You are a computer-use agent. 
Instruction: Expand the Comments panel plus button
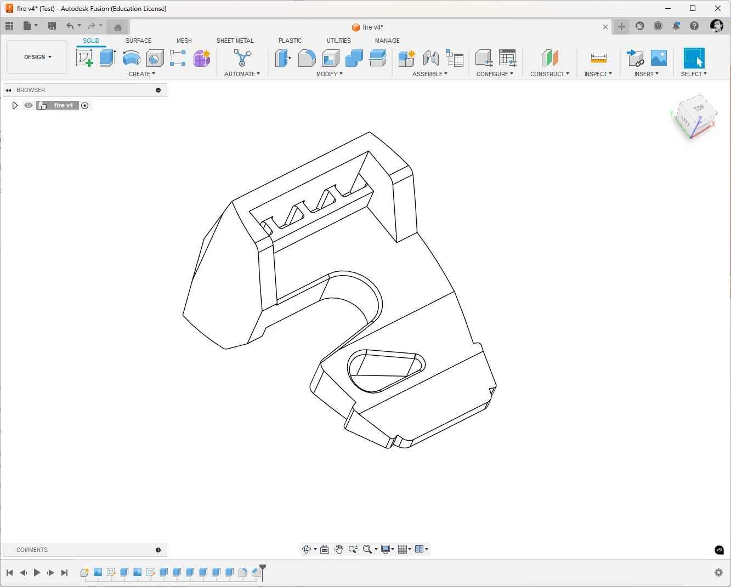pos(158,550)
